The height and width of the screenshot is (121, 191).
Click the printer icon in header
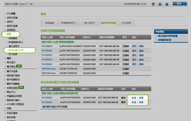click(167, 4)
